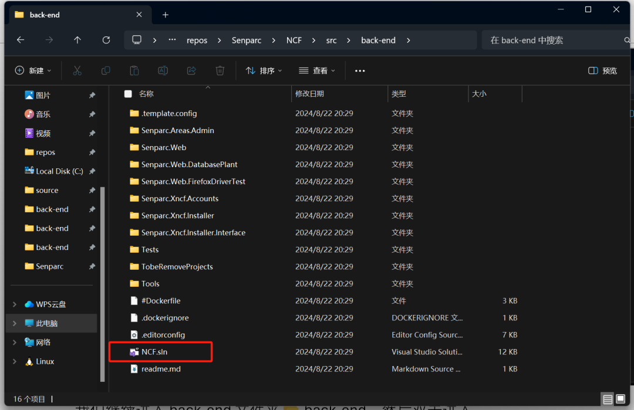634x410 pixels.
Task: Navigate to src in the breadcrumb
Action: click(x=331, y=40)
